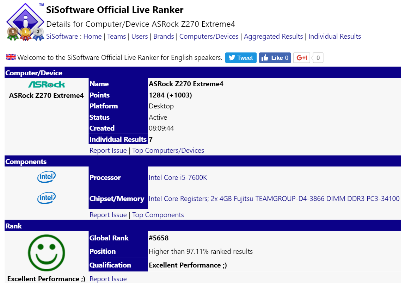This screenshot has width=405, height=283.
Task: Open the Brands navigation link
Action: tap(164, 36)
